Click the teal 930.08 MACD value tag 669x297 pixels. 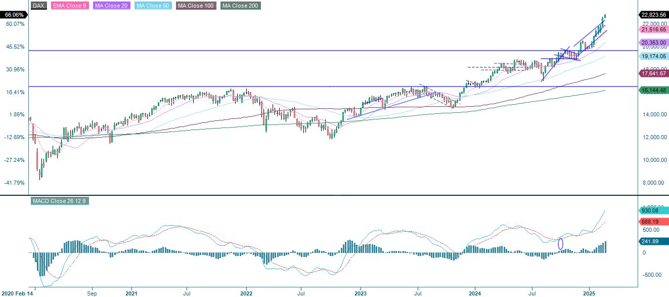(652, 210)
